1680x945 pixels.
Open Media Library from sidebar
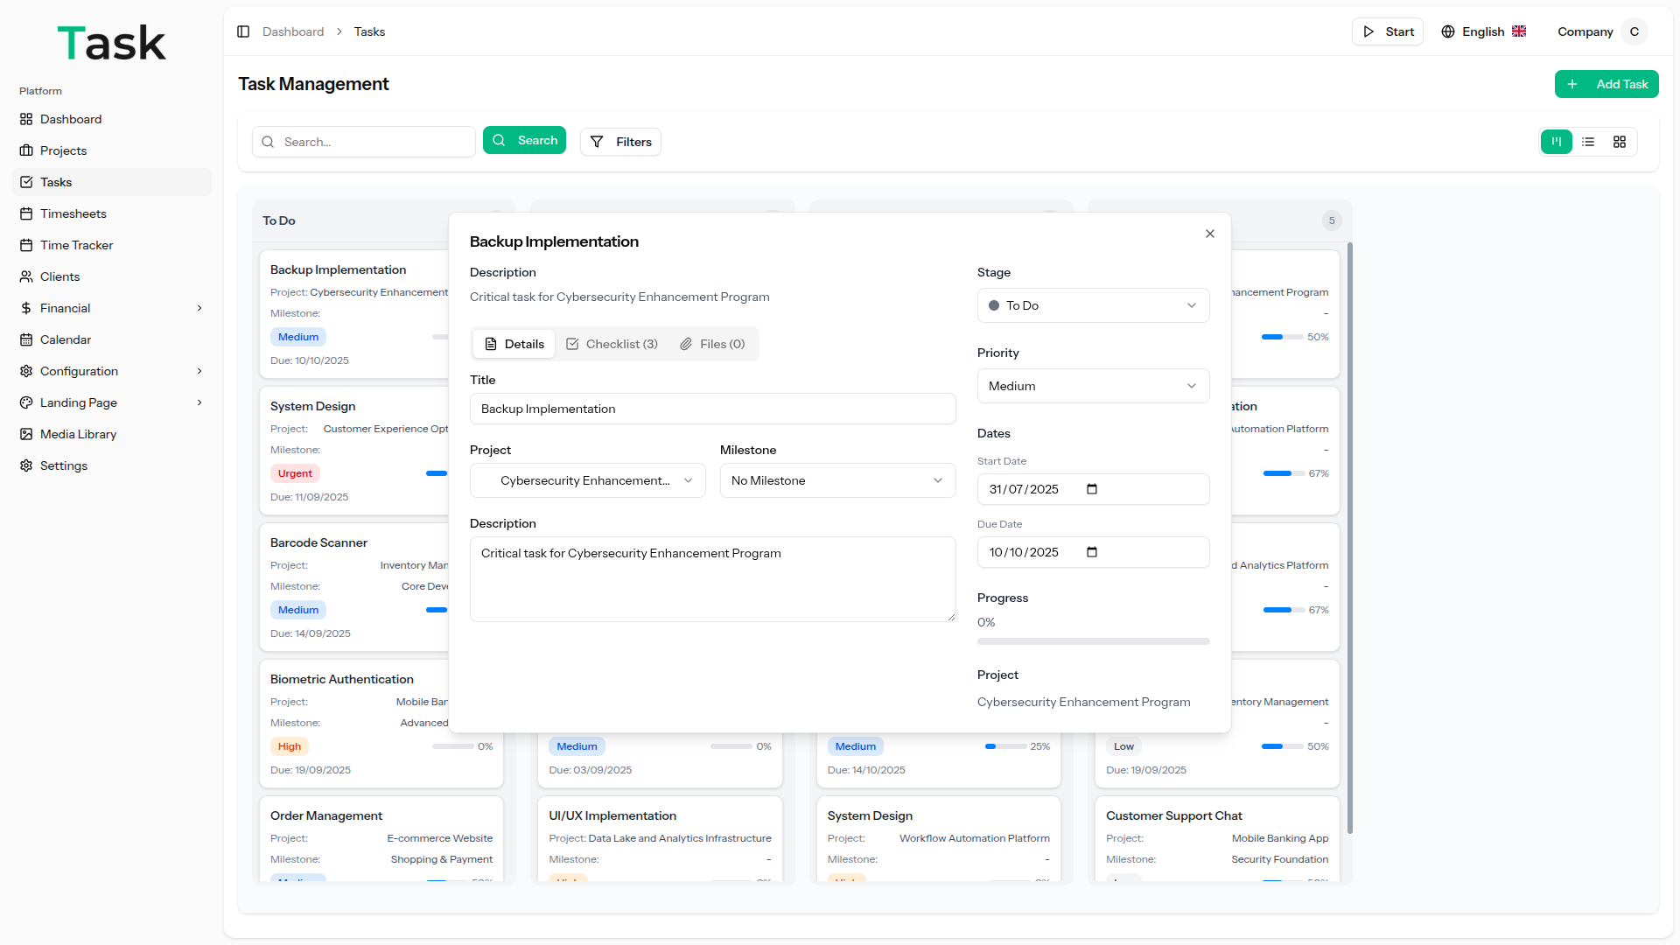click(x=78, y=434)
